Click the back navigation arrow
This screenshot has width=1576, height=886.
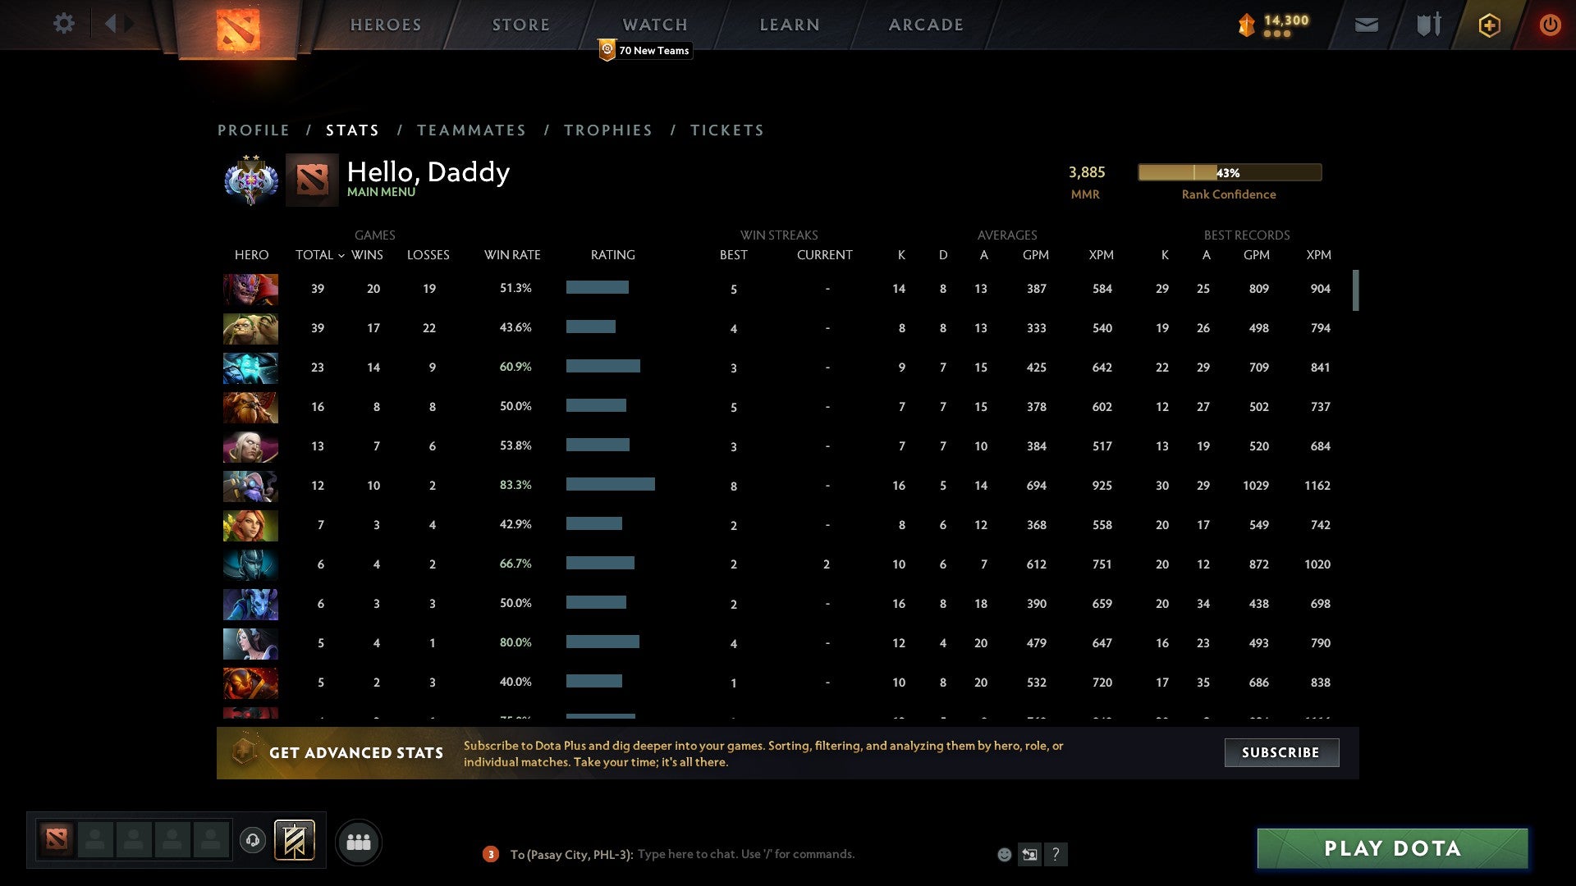click(x=111, y=24)
